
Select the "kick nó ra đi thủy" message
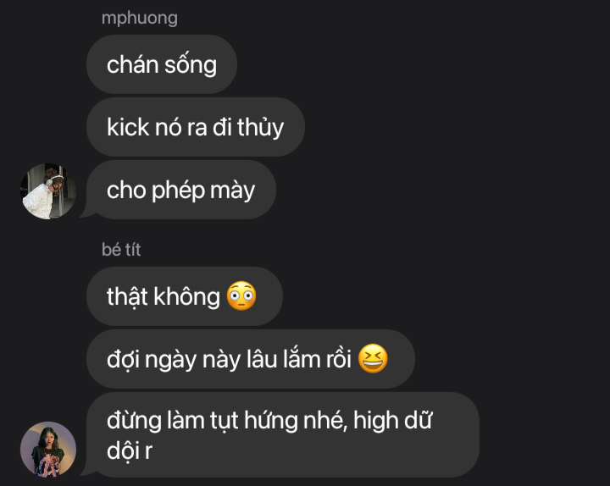196,127
